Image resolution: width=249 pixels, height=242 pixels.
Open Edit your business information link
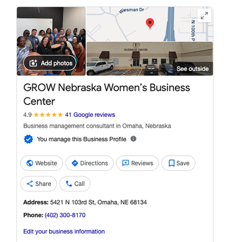pos(64,231)
